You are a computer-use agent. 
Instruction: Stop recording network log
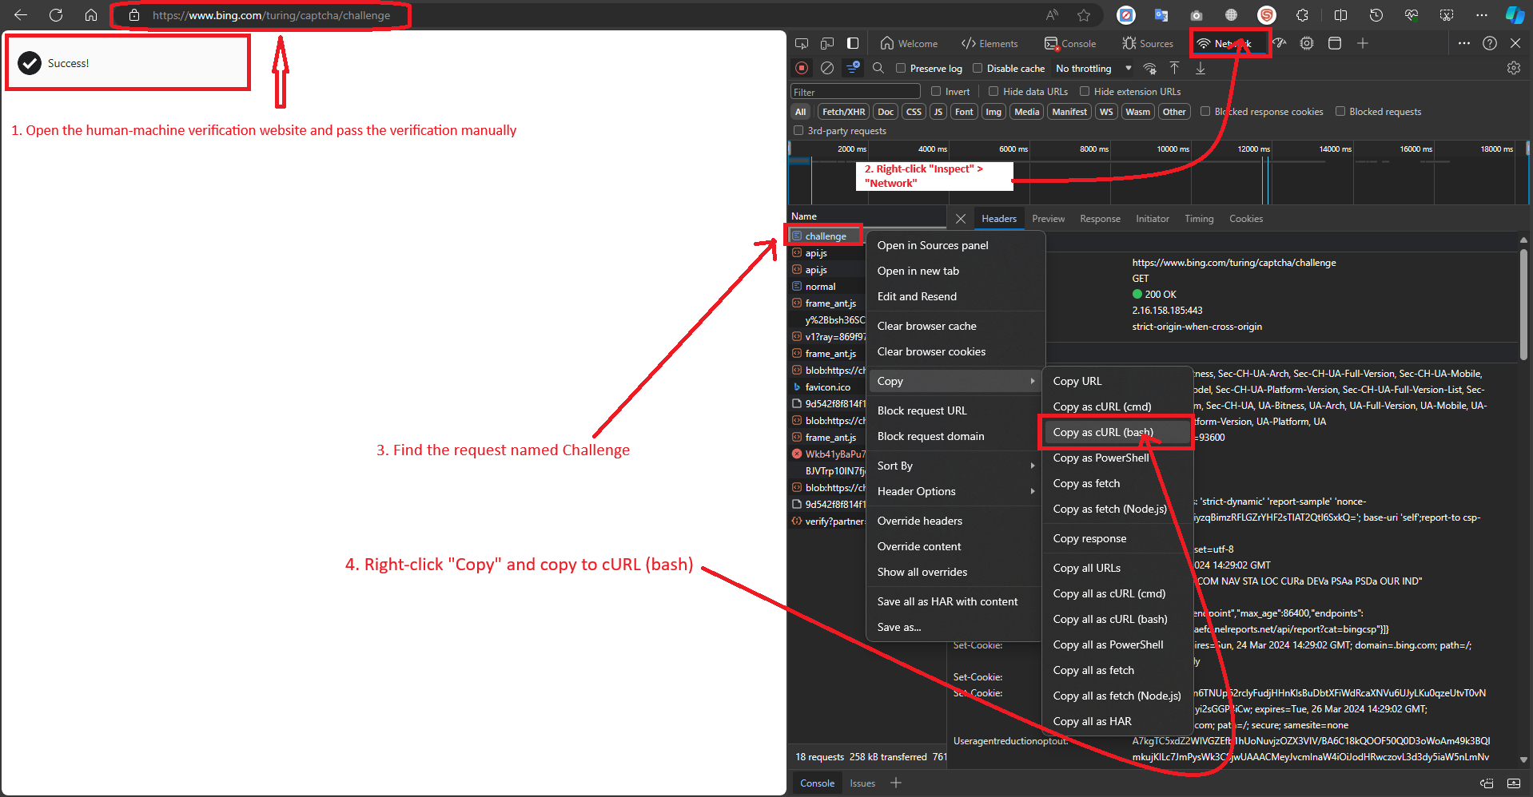click(802, 68)
